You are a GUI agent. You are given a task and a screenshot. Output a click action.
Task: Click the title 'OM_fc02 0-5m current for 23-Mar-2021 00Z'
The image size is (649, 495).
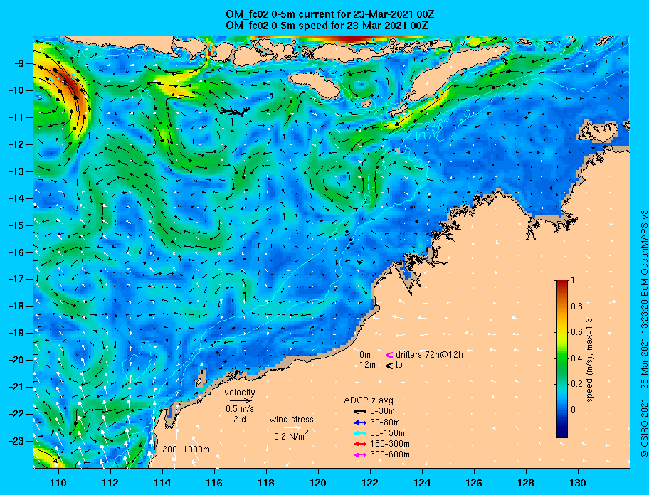tap(330, 14)
